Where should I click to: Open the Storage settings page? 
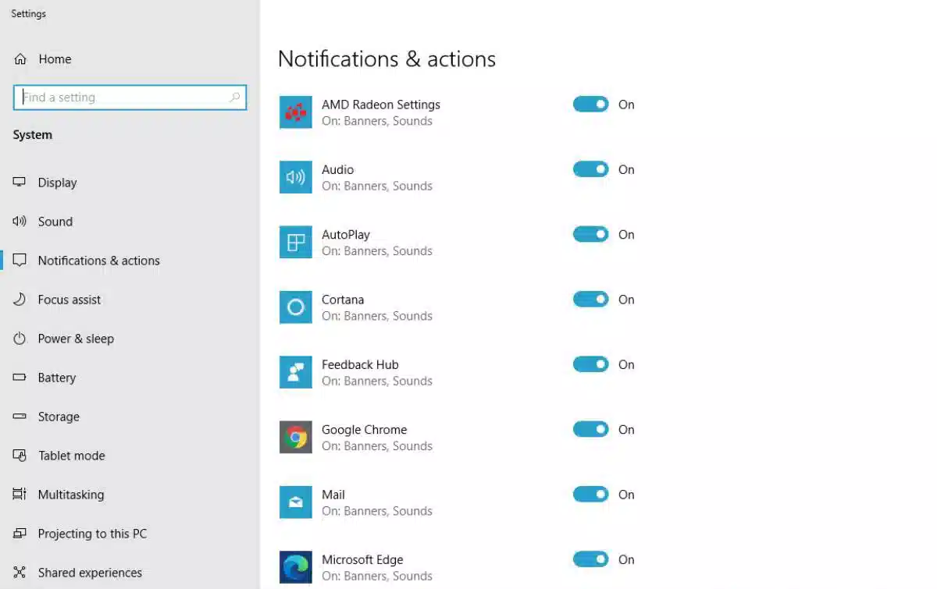coord(59,417)
